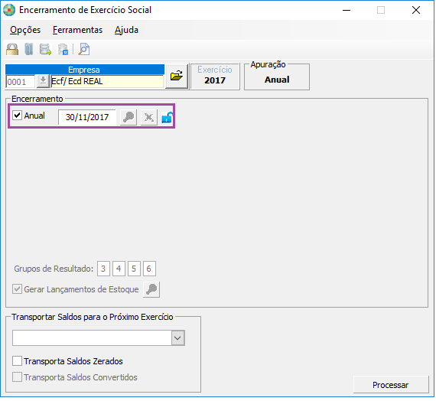The image size is (436, 401).
Task: Click the binders icon in the toolbar
Action: [28, 49]
